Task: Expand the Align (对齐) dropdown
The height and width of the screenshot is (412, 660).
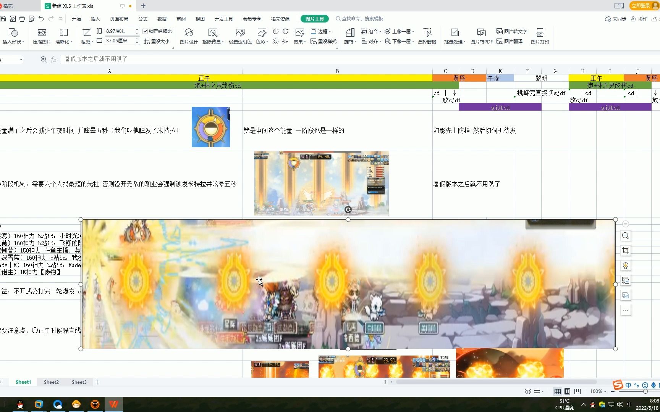Action: point(380,41)
